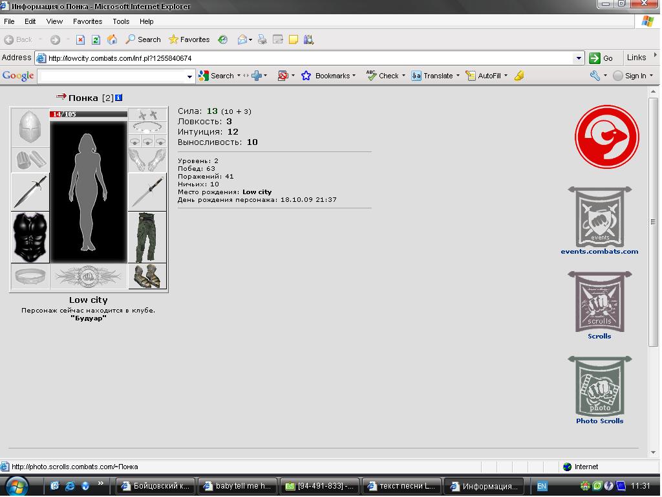Click the gauntlets equipment slot
Viewport: 662px width, 497px height.
click(x=147, y=160)
